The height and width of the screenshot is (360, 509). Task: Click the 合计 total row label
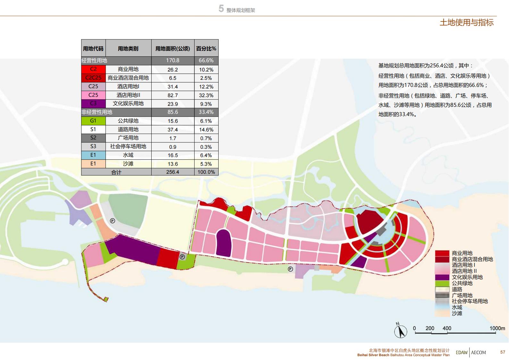point(116,172)
